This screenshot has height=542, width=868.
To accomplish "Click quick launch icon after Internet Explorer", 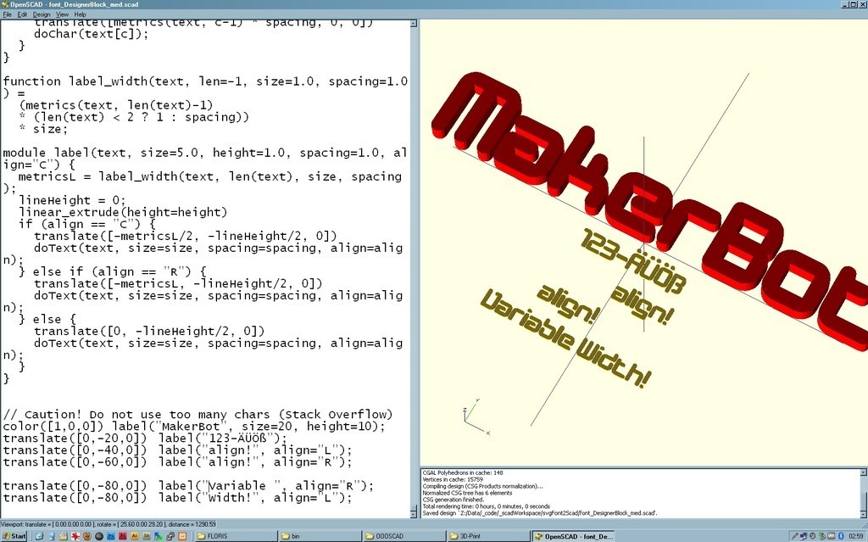I will [x=52, y=536].
